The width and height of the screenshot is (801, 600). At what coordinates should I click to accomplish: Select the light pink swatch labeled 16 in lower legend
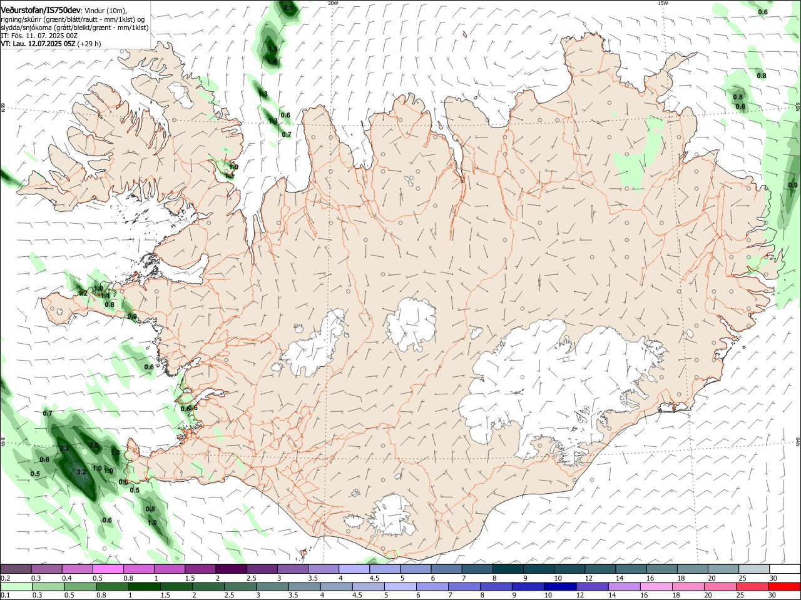(657, 587)
